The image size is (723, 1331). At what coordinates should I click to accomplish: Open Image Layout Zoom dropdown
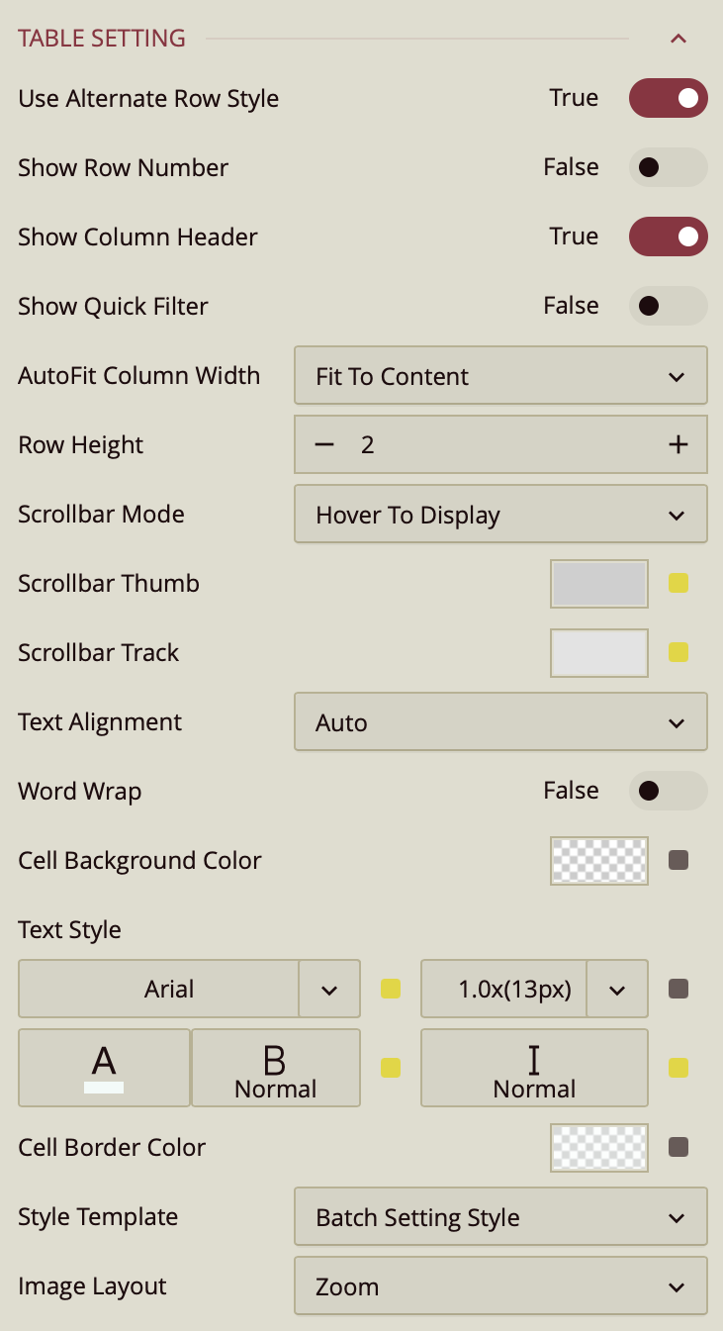pos(500,1286)
